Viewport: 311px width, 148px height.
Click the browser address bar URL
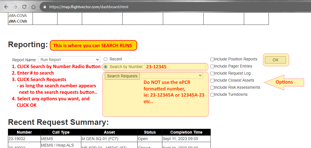tap(89, 7)
